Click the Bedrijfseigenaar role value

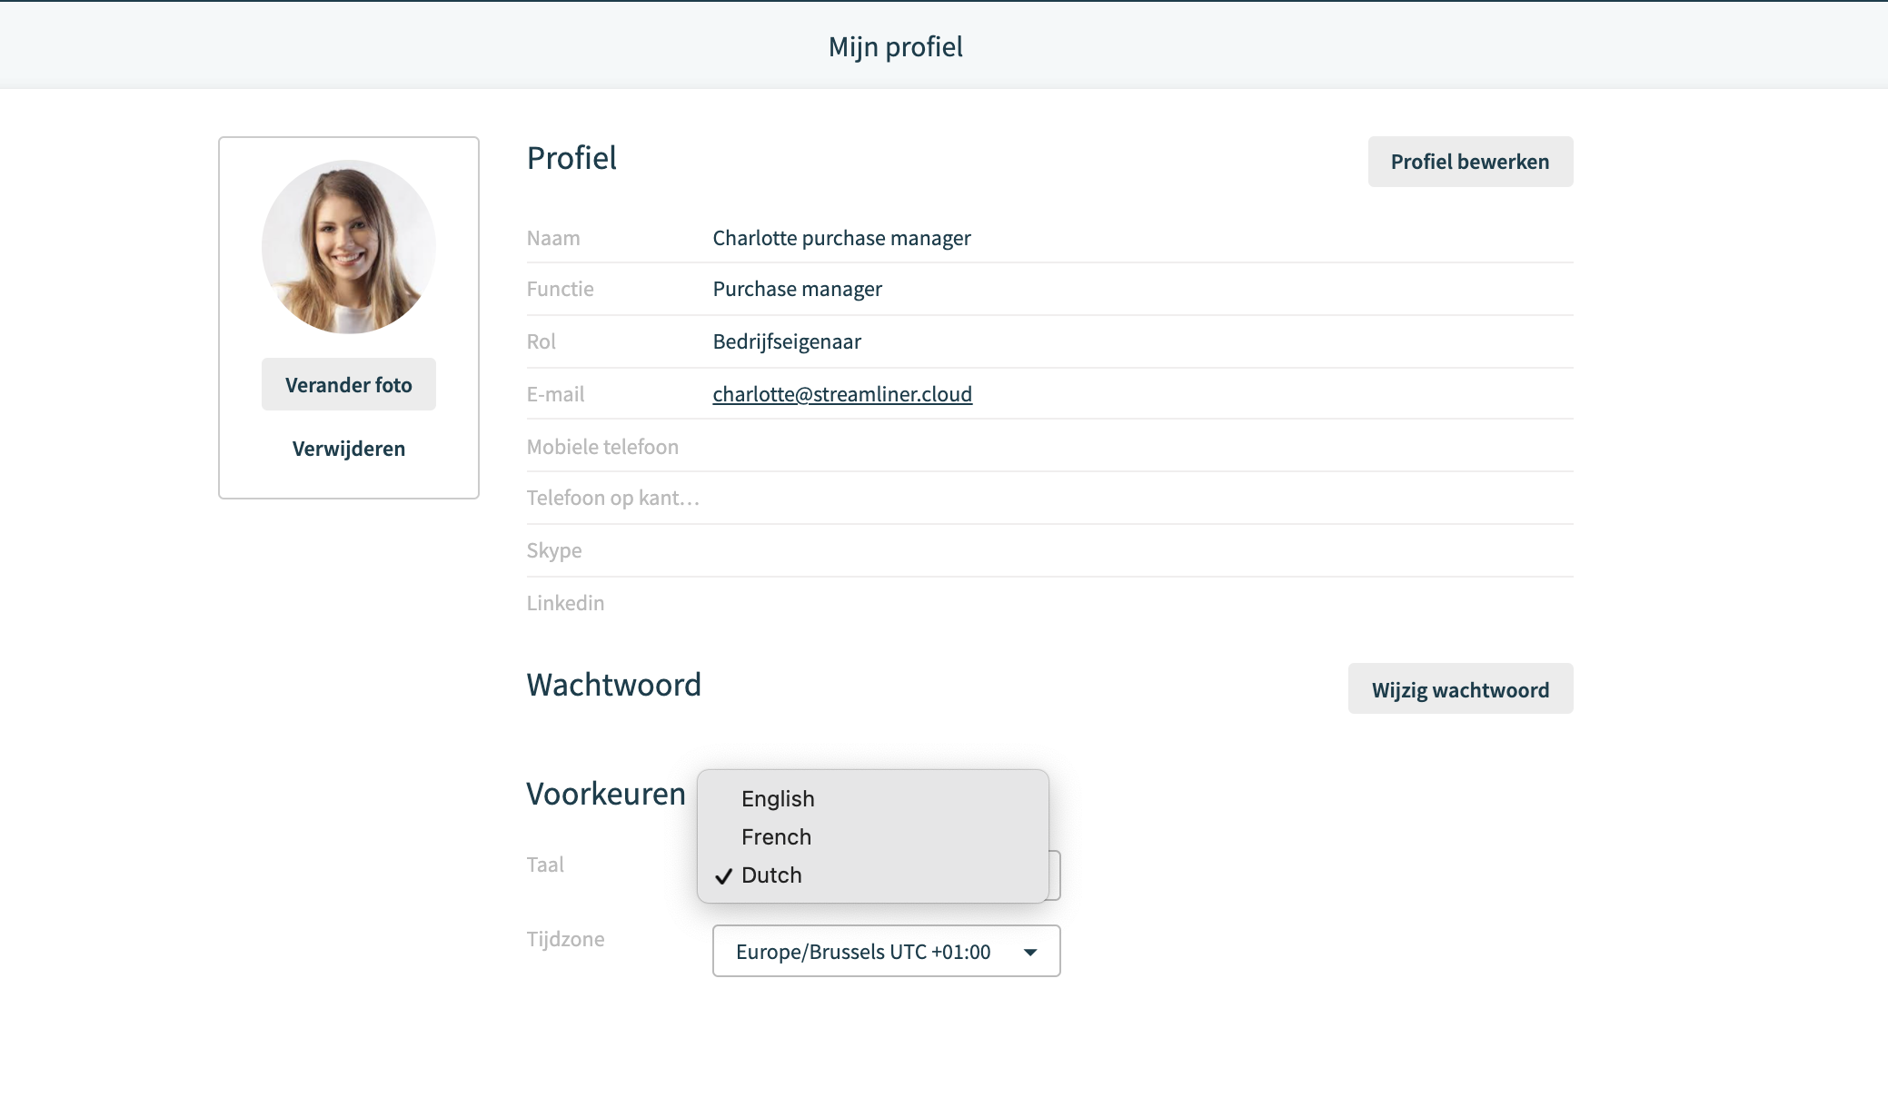pos(787,341)
